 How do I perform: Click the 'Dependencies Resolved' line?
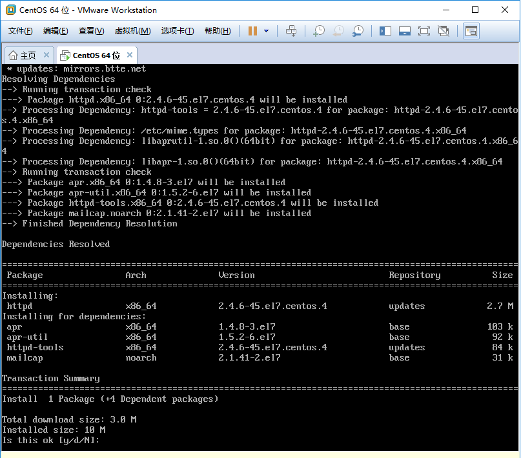pyautogui.click(x=56, y=244)
